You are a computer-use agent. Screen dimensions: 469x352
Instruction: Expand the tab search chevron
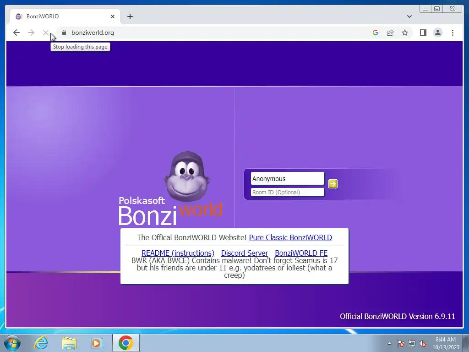[409, 16]
